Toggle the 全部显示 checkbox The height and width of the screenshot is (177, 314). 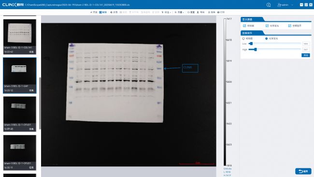pyautogui.click(x=289, y=26)
